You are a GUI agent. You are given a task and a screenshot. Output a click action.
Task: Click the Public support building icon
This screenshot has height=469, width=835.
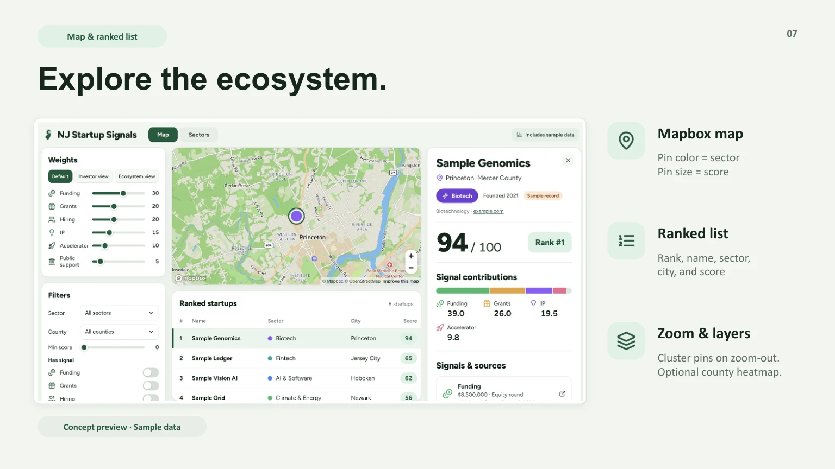point(52,262)
